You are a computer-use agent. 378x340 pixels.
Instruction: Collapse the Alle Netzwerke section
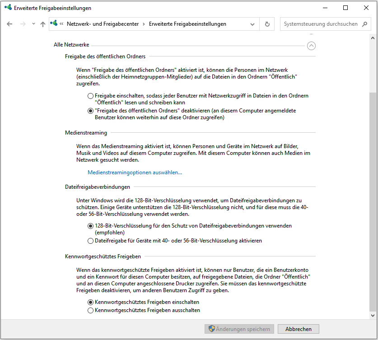tap(311, 46)
